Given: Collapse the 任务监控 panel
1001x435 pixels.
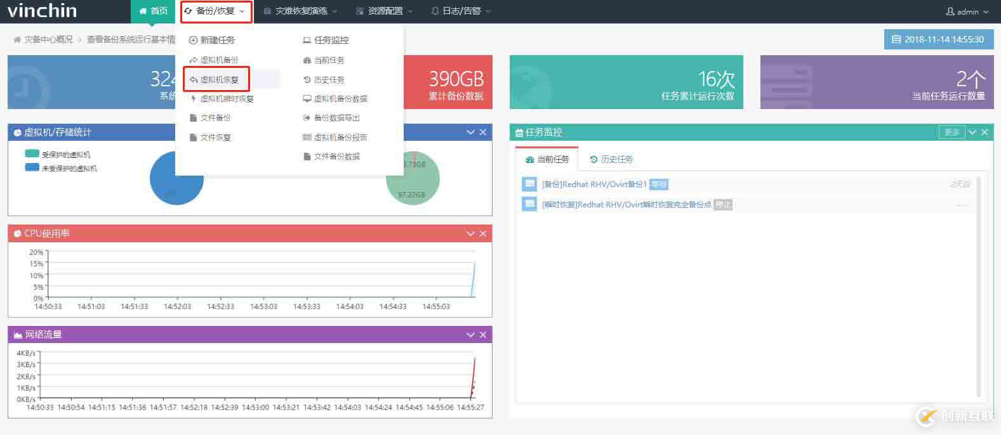Looking at the screenshot, I should coord(972,132).
